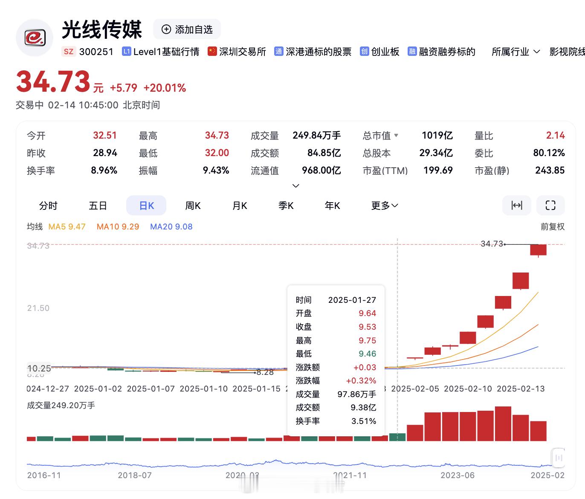Open the 更多 chart period dropdown
This screenshot has height=499, width=585.
point(385,206)
